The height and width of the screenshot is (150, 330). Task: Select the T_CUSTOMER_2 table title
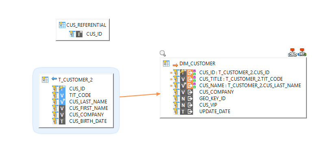(x=75, y=80)
